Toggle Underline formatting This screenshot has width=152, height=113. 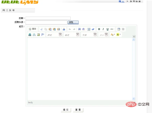[x=108, y=29]
